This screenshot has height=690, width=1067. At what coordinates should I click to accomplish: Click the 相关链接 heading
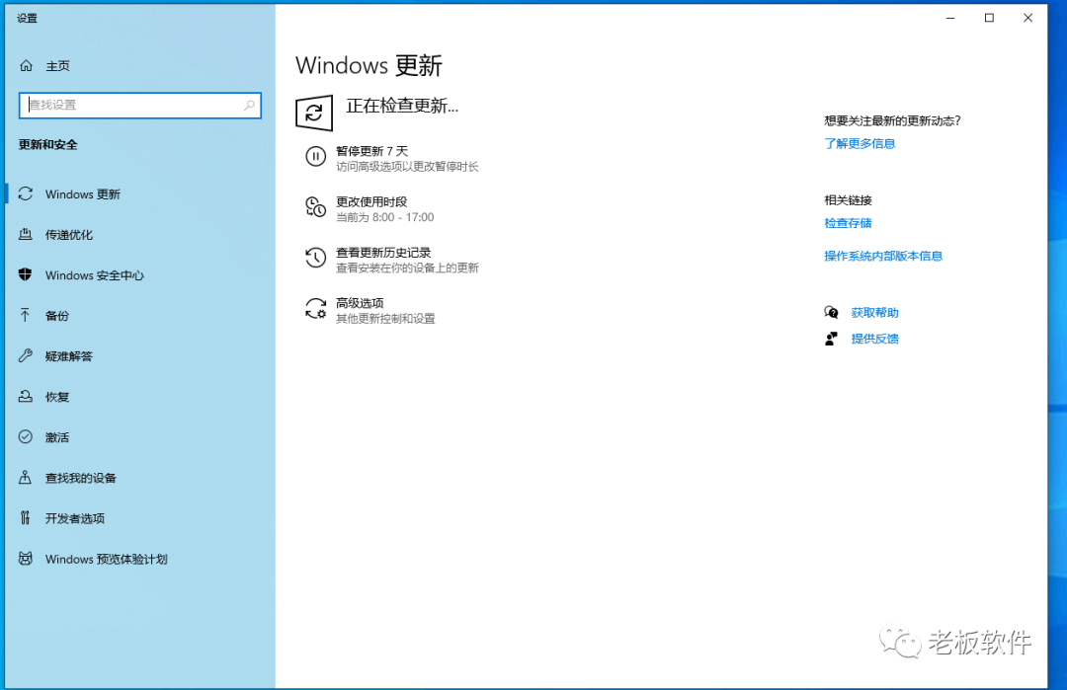848,199
